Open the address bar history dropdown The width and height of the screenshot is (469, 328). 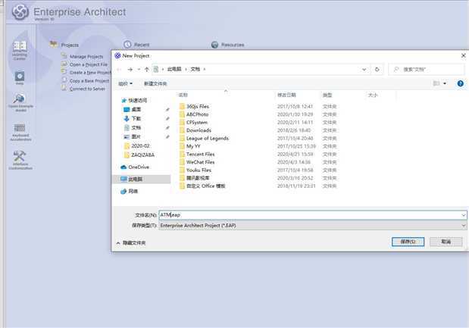[x=364, y=70]
